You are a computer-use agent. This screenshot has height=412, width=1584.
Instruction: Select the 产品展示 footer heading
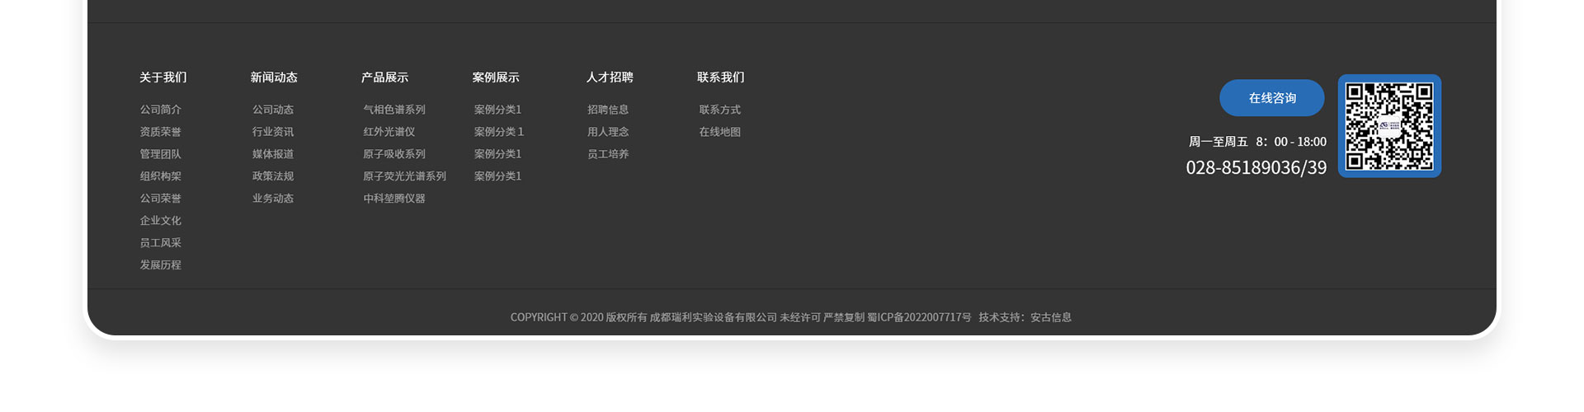[x=384, y=77]
